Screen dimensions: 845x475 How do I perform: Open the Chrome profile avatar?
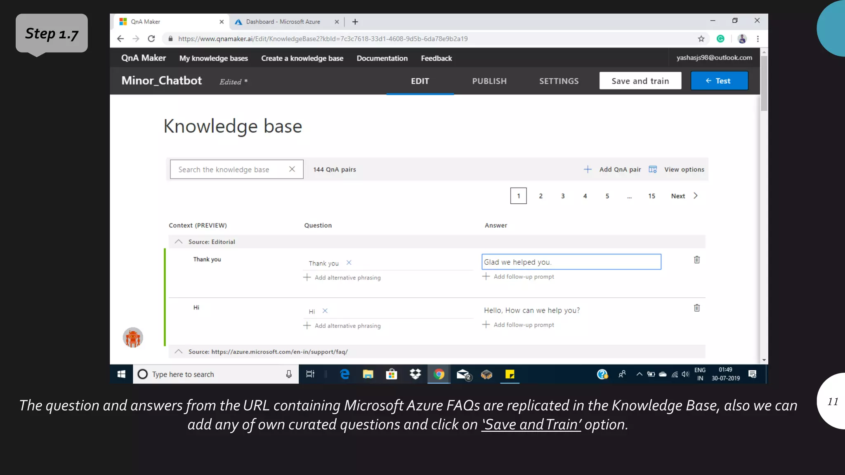742,39
